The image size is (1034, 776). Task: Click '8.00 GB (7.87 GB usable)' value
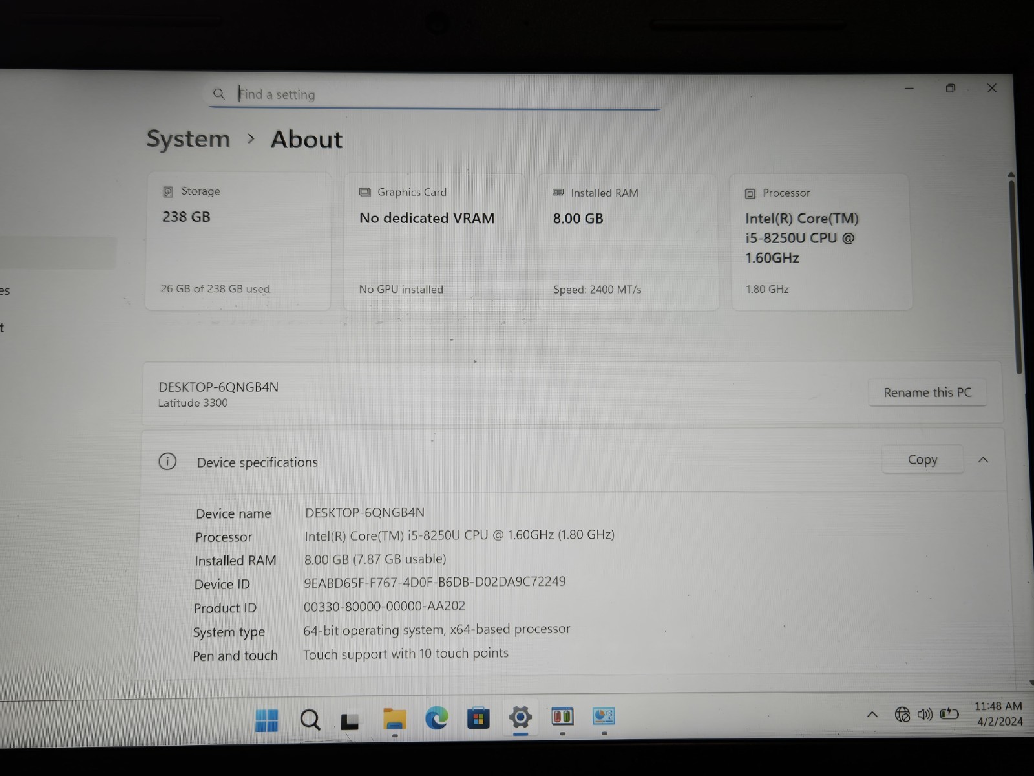pos(375,559)
